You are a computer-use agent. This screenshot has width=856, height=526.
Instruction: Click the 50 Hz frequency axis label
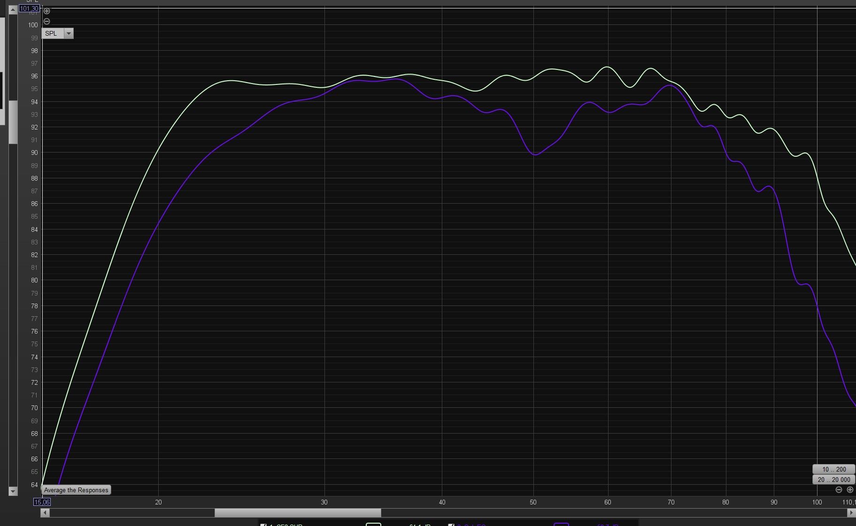[x=533, y=502]
